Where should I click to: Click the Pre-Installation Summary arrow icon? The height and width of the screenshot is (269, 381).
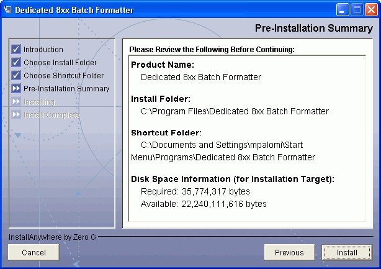(x=16, y=89)
